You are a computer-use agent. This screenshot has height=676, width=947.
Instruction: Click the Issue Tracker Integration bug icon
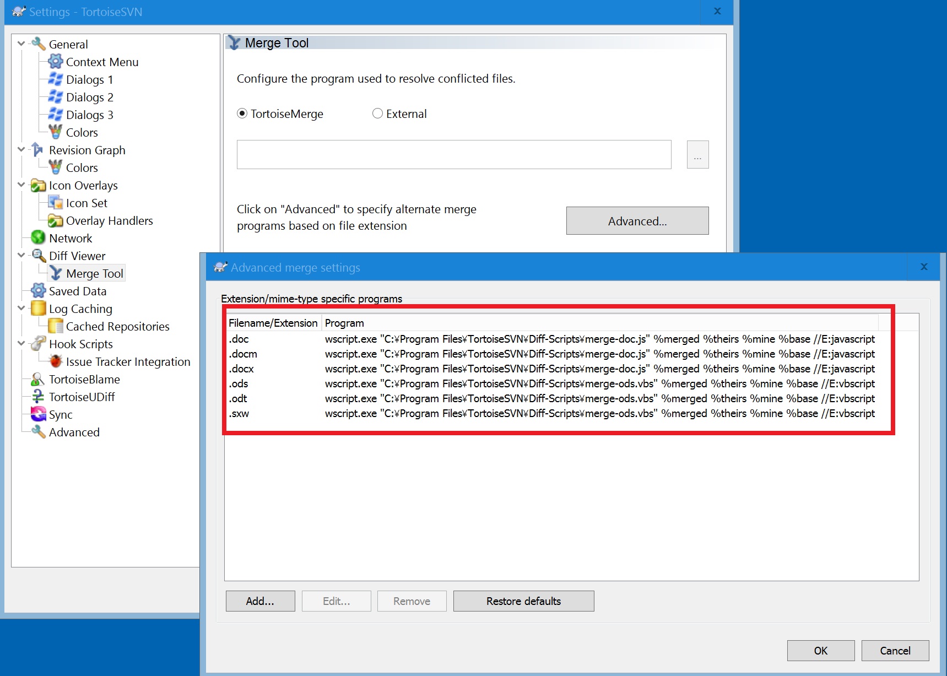pyautogui.click(x=56, y=361)
